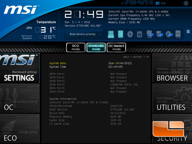Click the Build Date value 01/11/2012

(x=118, y=113)
